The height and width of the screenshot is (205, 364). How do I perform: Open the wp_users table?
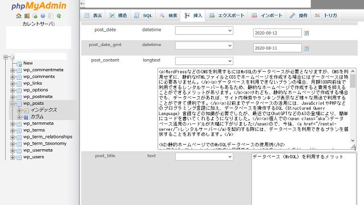(34, 157)
